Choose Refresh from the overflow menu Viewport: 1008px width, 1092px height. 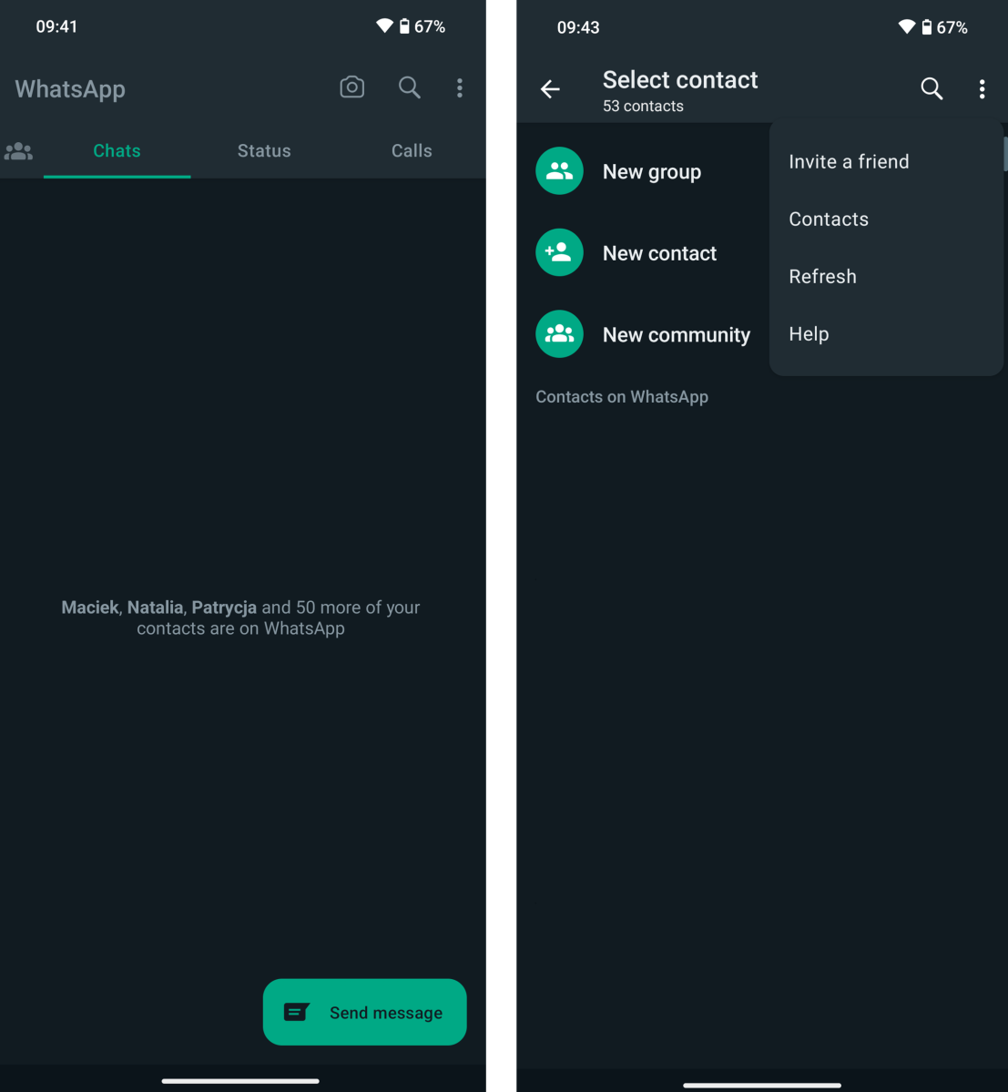[x=885, y=277]
